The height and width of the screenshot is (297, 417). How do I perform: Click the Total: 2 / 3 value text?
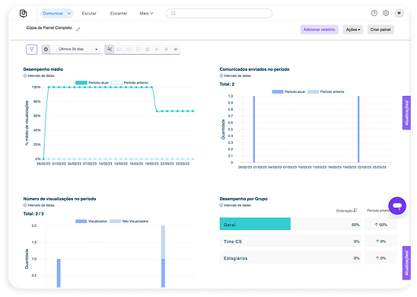(33, 214)
